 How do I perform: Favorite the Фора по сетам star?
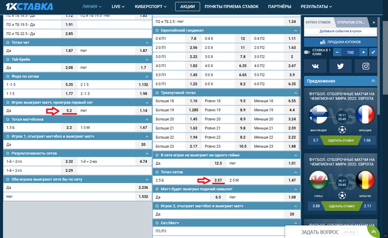(x=8, y=76)
